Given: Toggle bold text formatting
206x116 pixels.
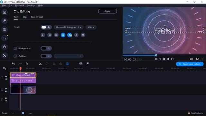Looking at the screenshot, I should [70, 35].
